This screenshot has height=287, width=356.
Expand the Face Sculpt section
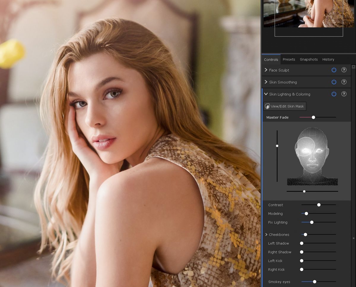266,70
